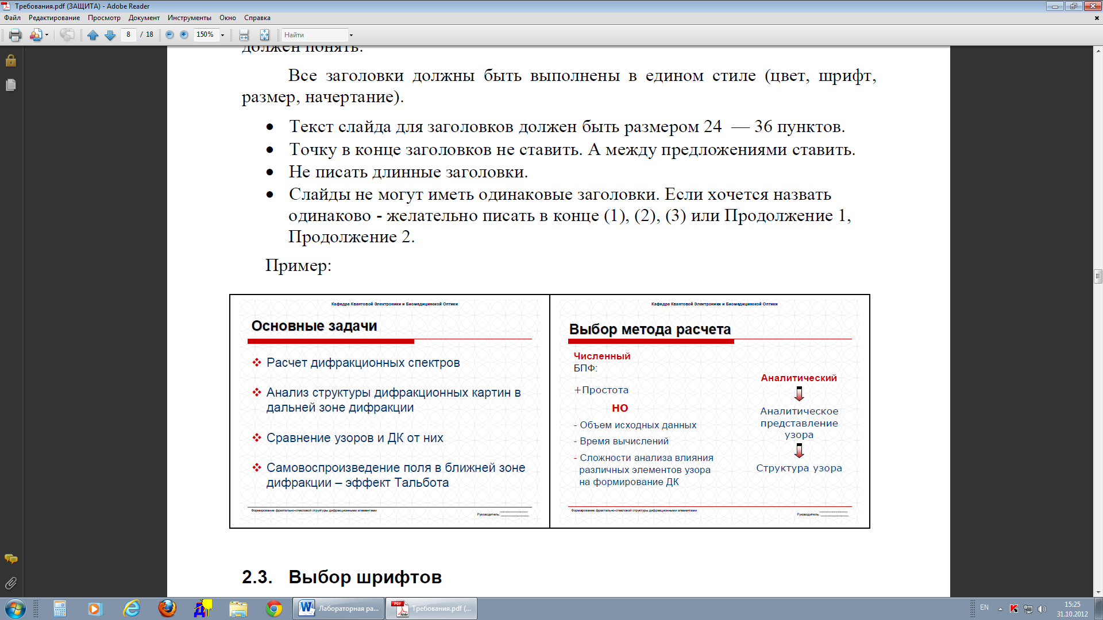Viewport: 1103px width, 620px height.
Task: Show hidden tray icons arrow
Action: pos(1000,609)
